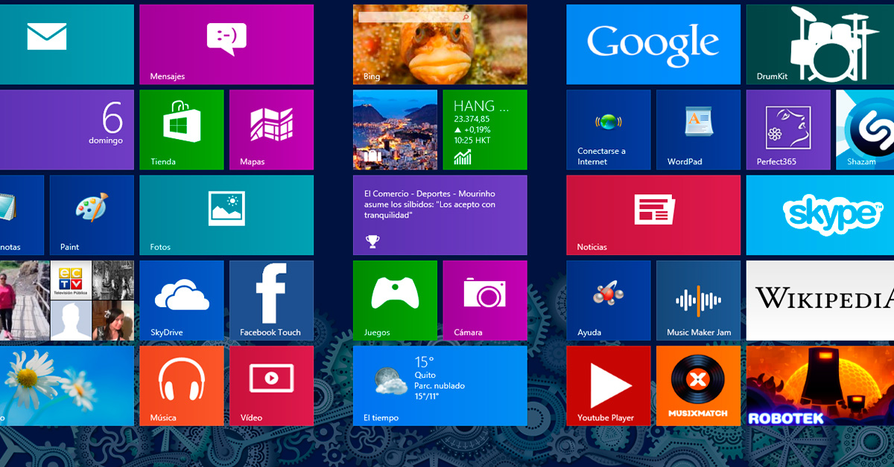894x467 pixels.
Task: Open the El Comercio Deportes news headline
Action: [x=440, y=215]
